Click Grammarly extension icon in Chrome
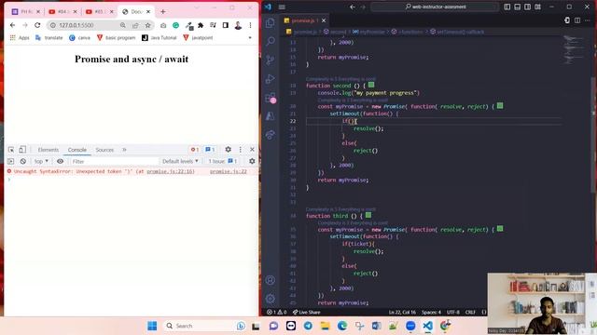Screen dimensions: 597x335 pos(176,25)
